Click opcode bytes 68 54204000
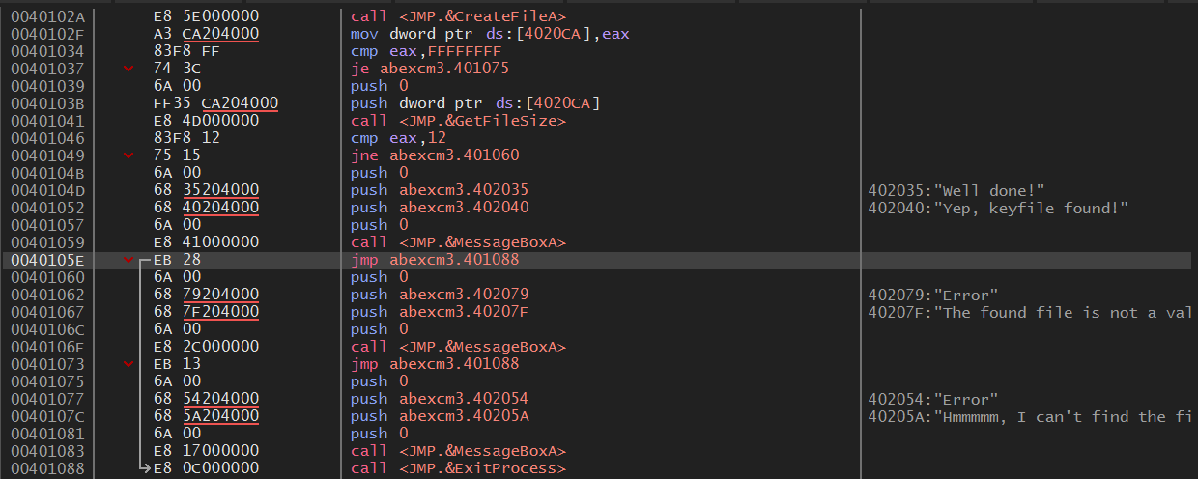 click(206, 399)
